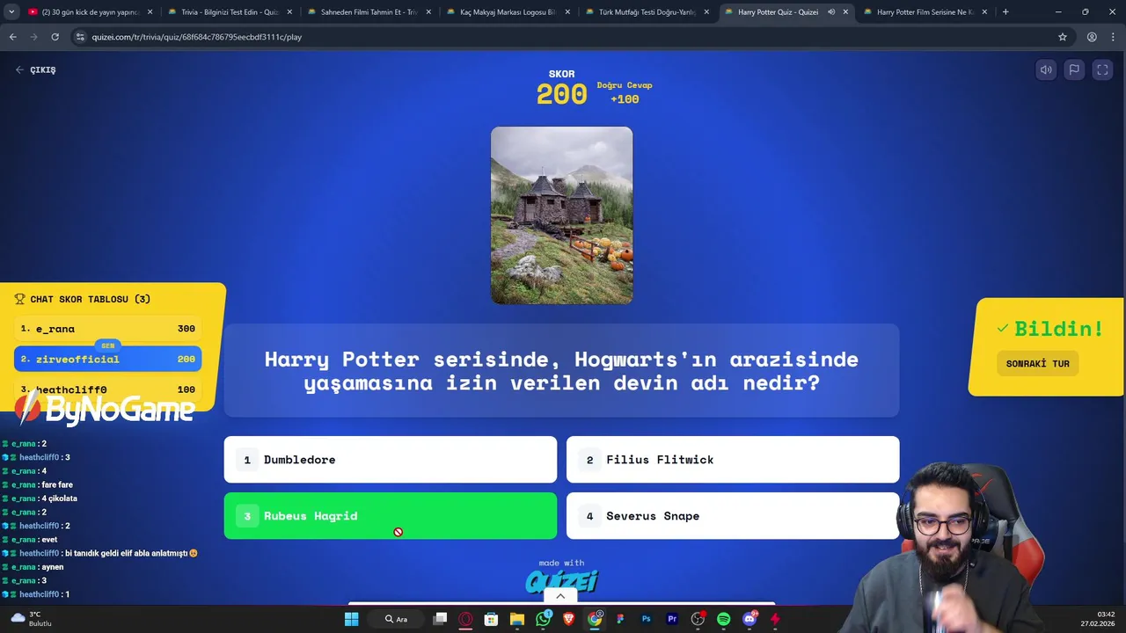1126x633 pixels.
Task: Open Figma from the taskbar
Action: (x=620, y=619)
